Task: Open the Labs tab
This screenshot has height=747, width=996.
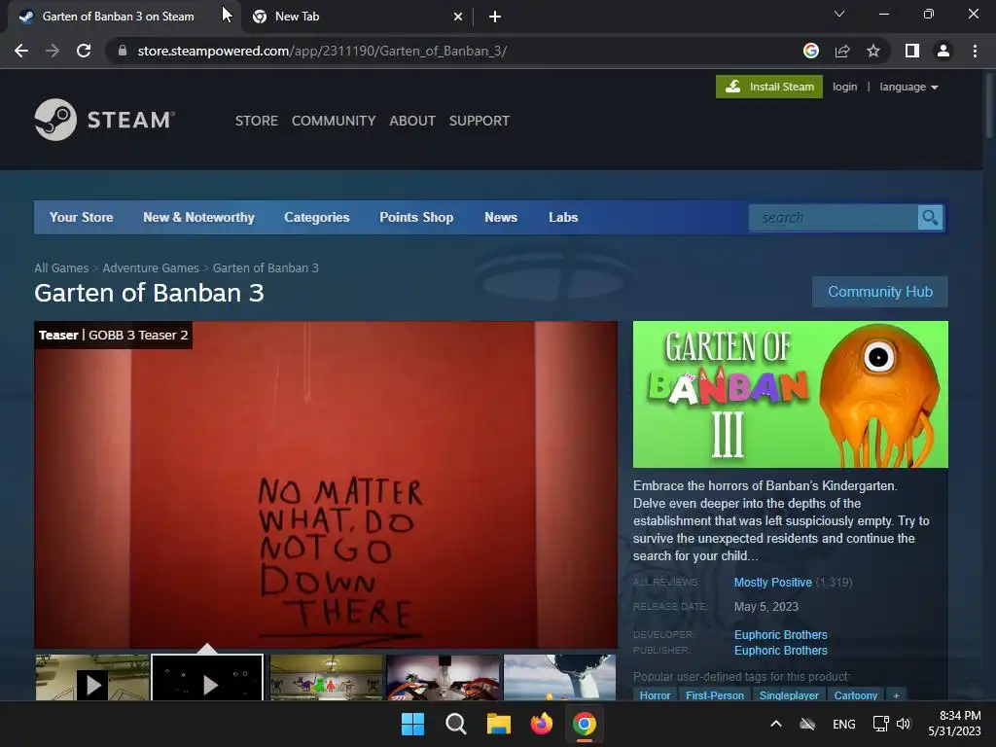Action: pos(563,217)
